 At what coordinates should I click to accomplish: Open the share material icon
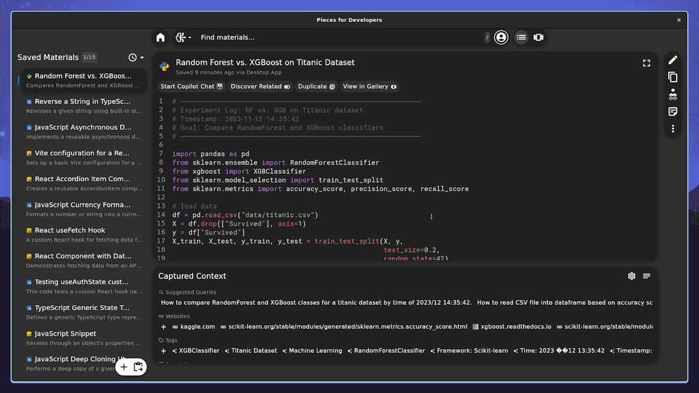point(673,95)
